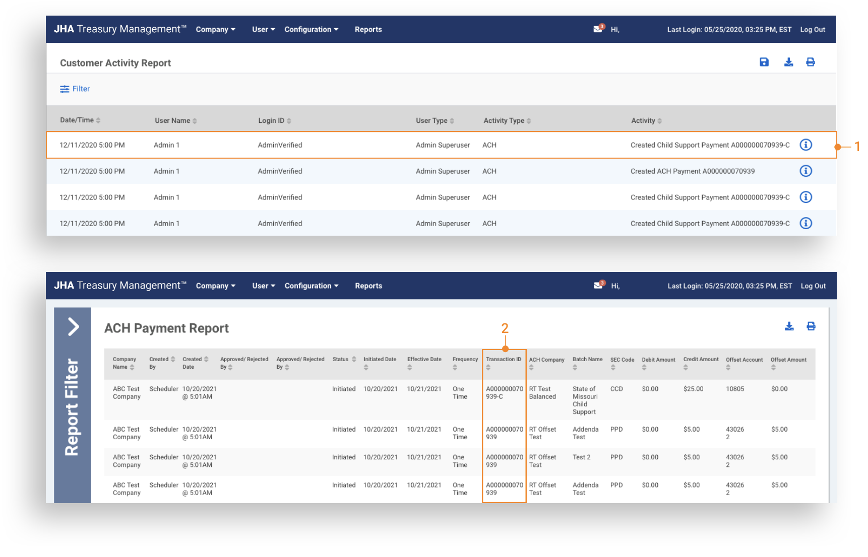Viewport: 868px width, 557px height.
Task: Print the Customer Activity Report
Action: tap(810, 62)
